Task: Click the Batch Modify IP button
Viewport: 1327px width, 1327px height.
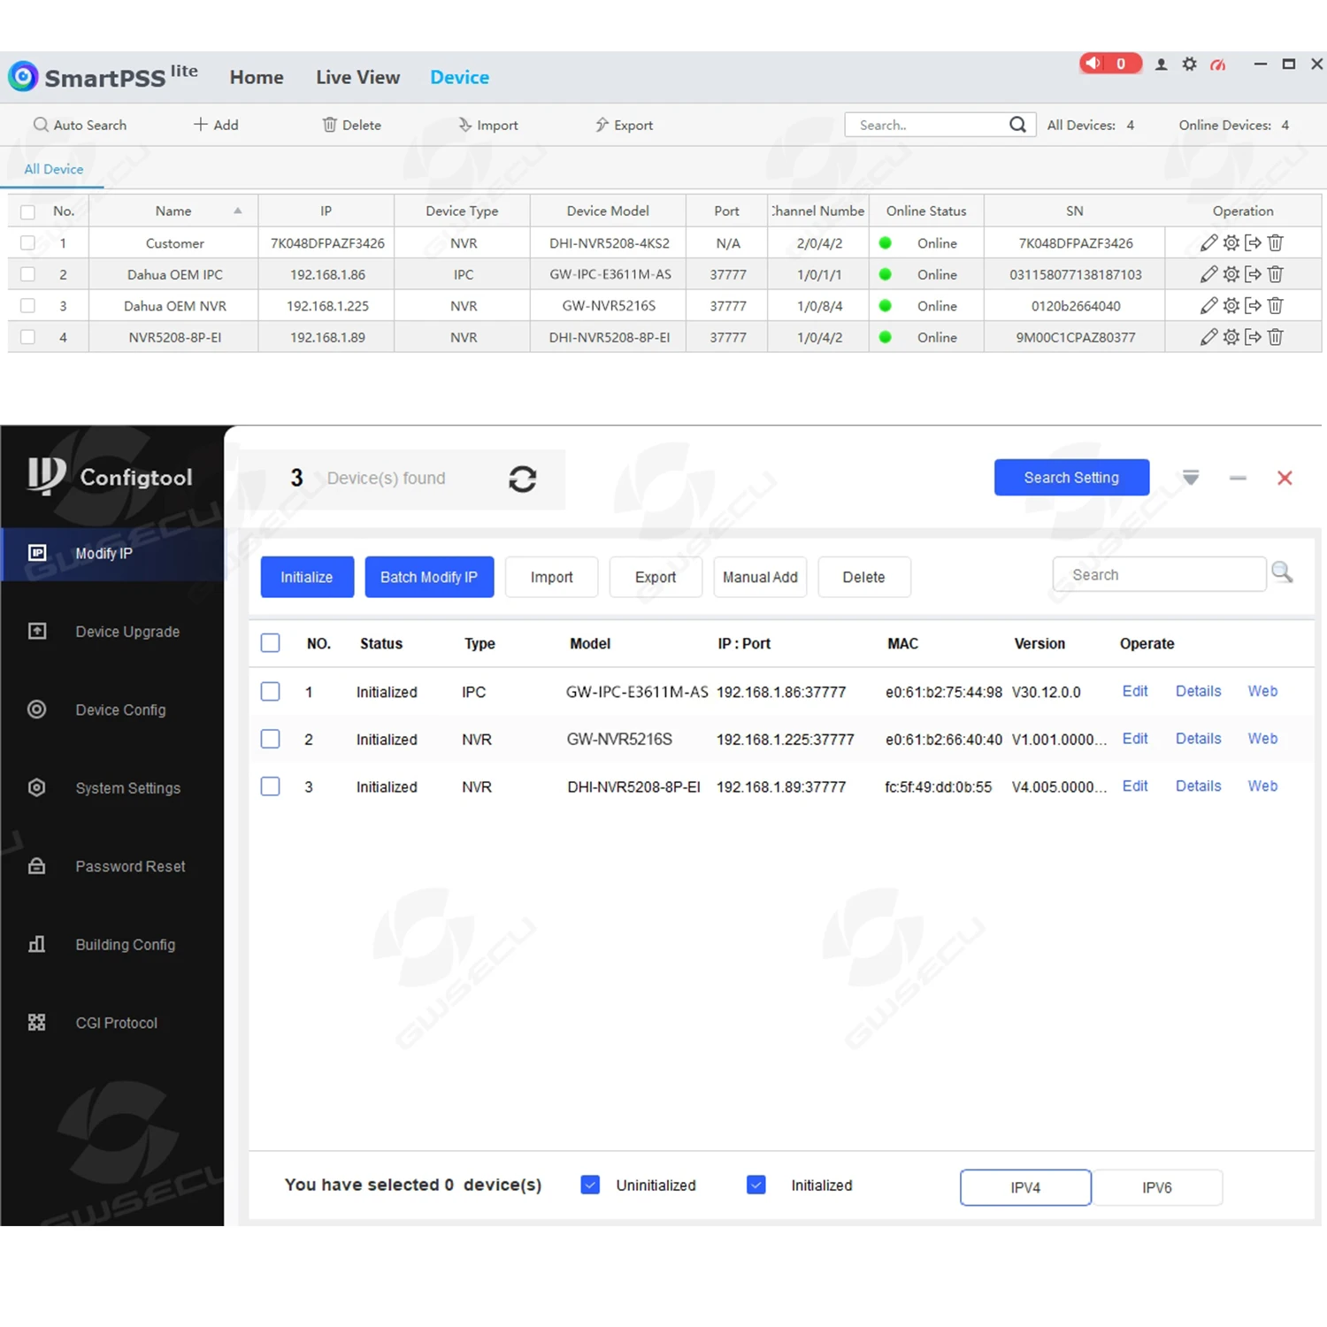Action: pos(429,577)
